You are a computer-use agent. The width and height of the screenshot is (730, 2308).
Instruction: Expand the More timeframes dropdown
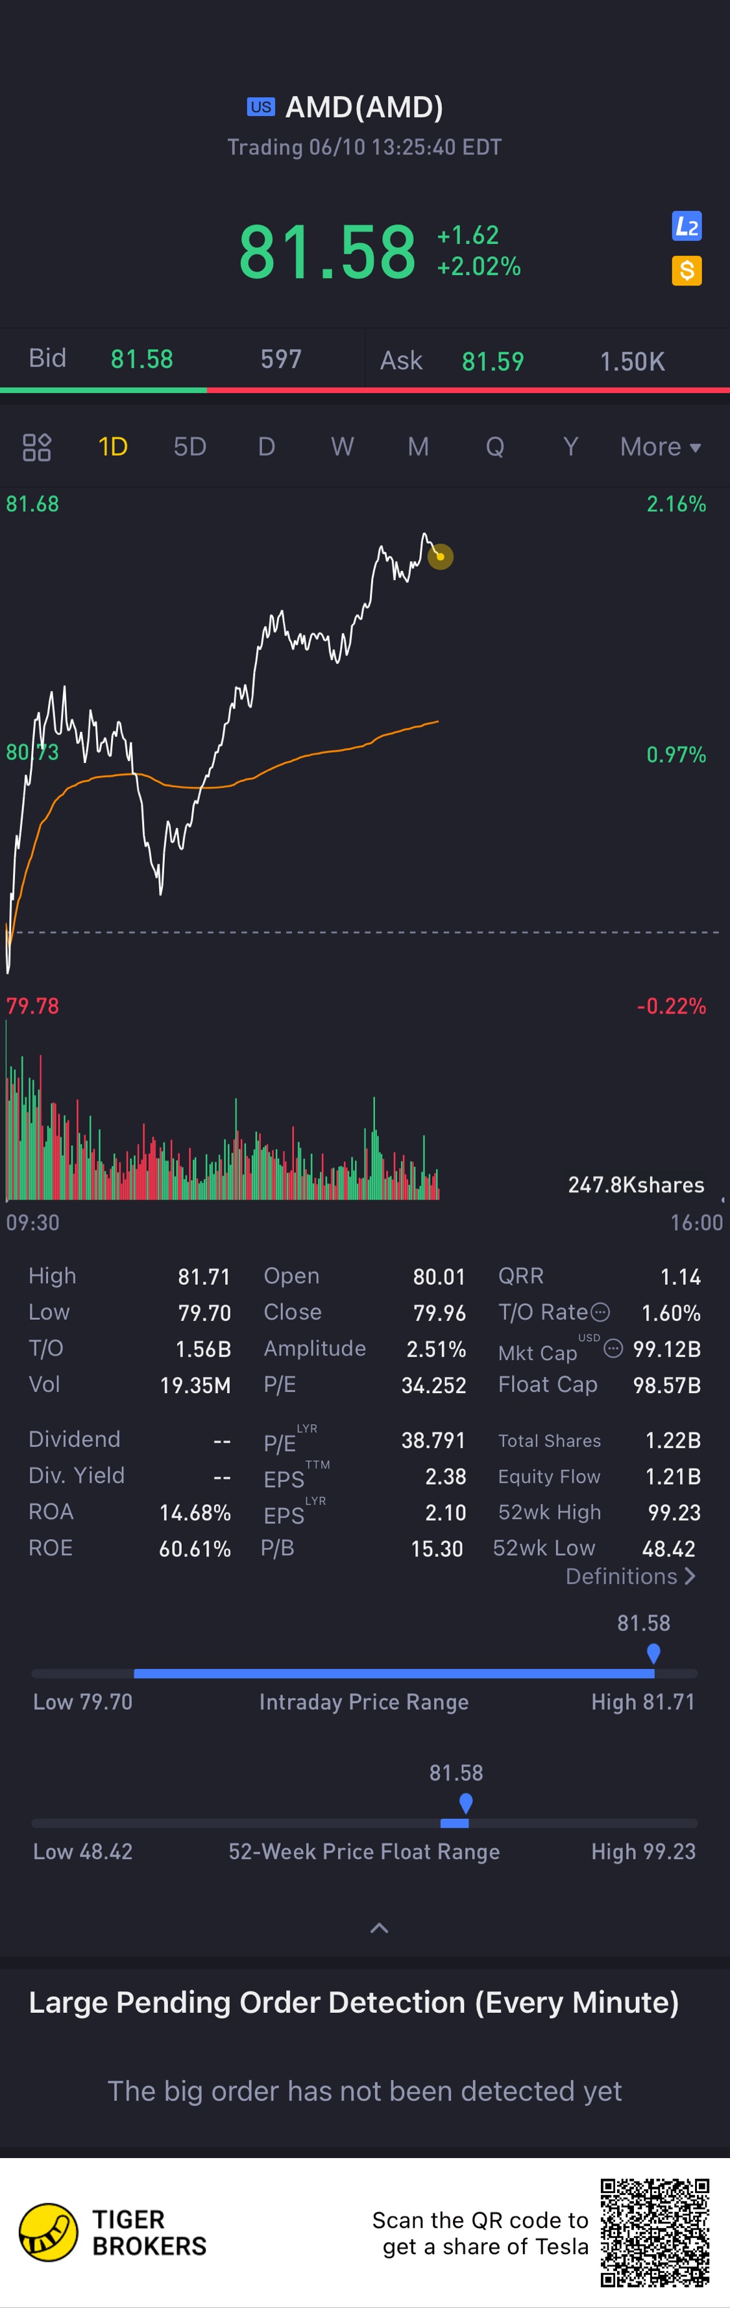(660, 446)
